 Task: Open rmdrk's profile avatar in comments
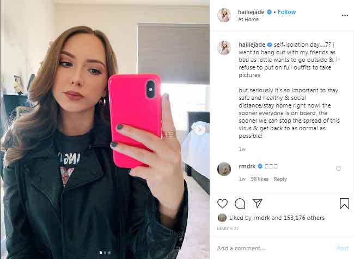[x=224, y=169]
